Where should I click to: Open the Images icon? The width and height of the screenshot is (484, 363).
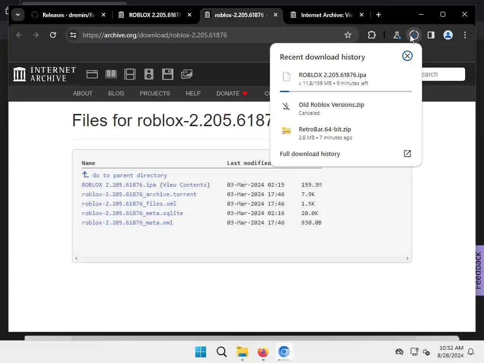186,74
